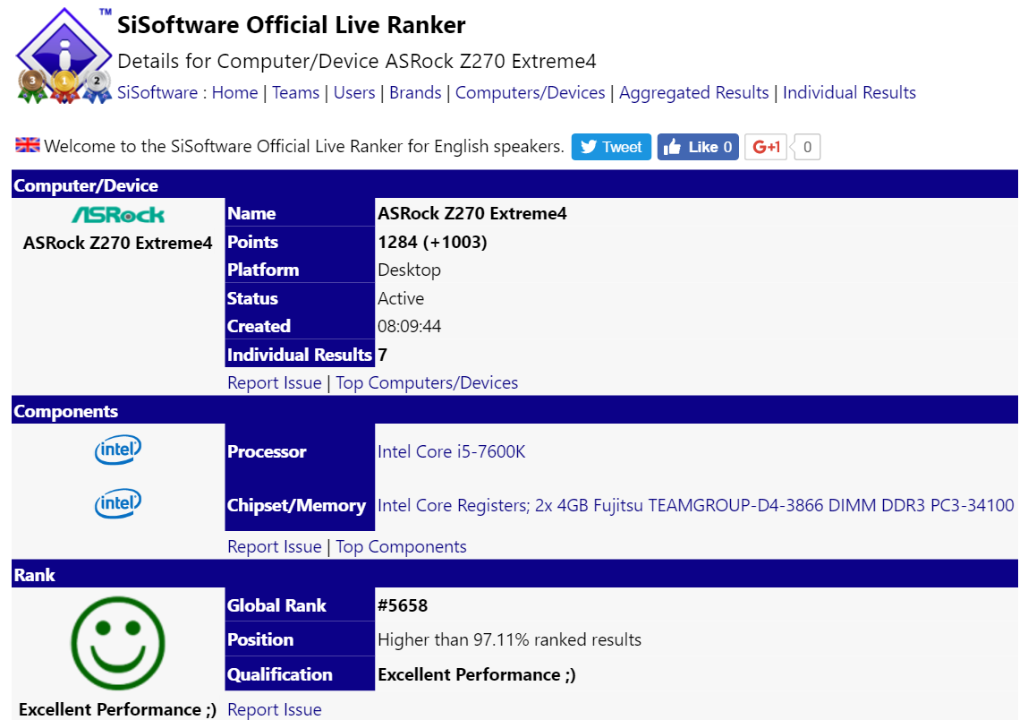Click the Status value Active
Image resolution: width=1028 pixels, height=720 pixels.
coord(401,298)
